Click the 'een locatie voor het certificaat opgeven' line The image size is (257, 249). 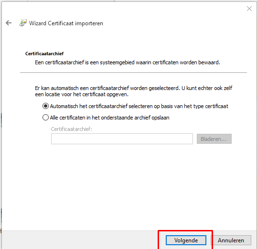pos(82,94)
